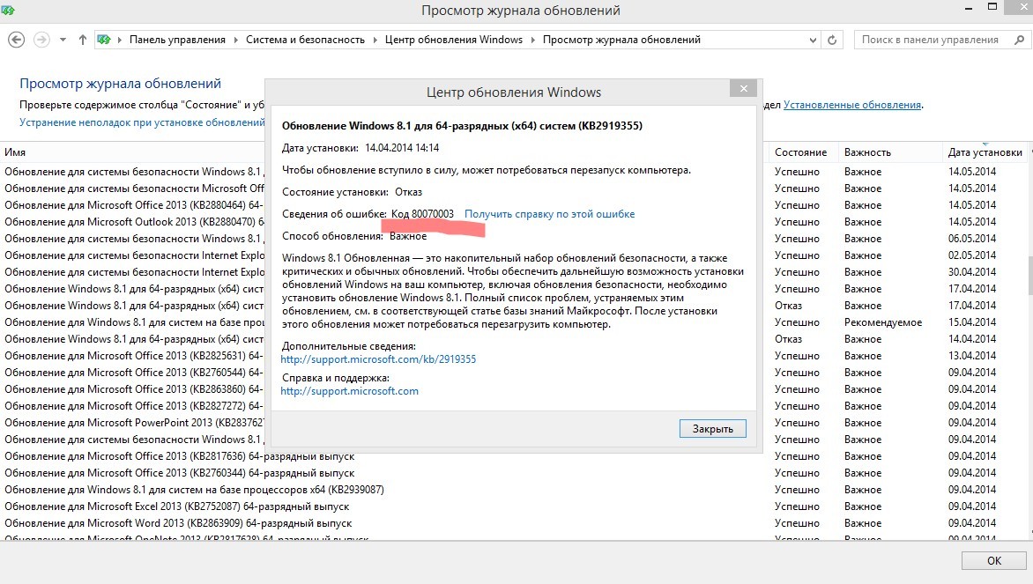Click date cell '13.04.2014'

971,356
